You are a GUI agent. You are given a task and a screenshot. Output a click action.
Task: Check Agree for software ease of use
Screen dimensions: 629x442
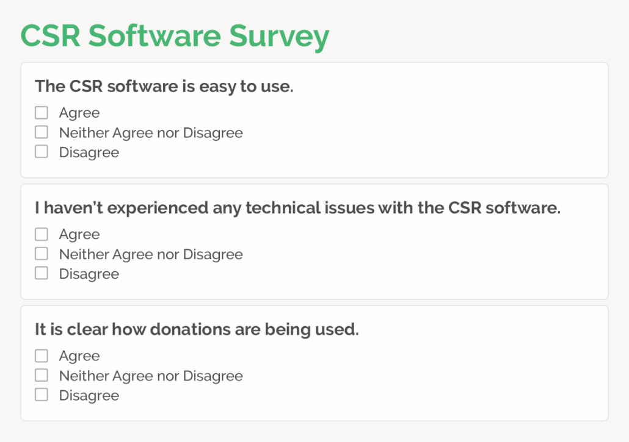point(41,112)
